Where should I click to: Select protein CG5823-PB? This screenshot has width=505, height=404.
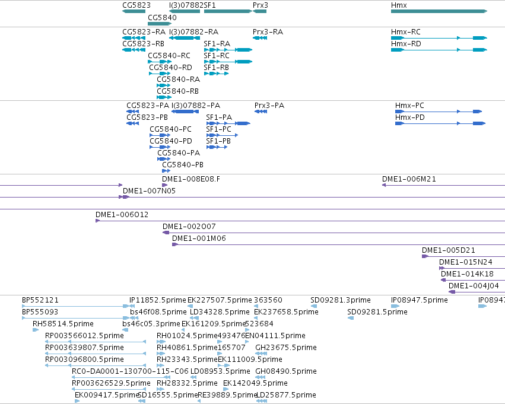133,123
